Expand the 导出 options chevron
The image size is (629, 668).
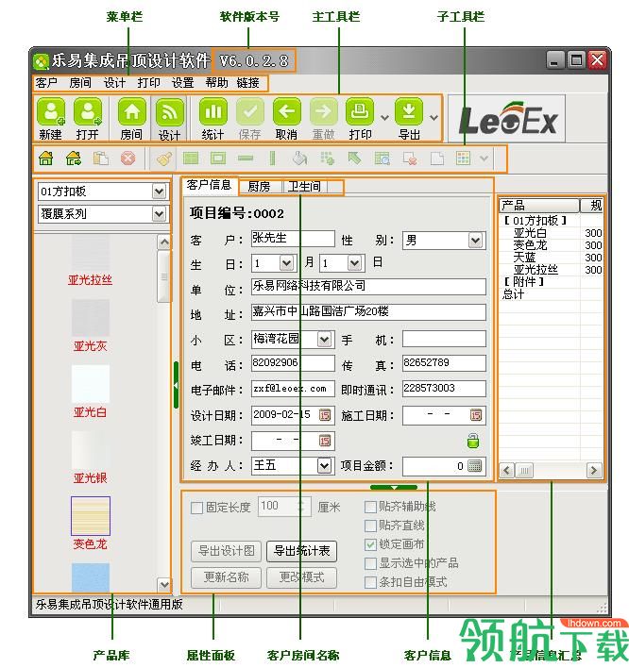tap(433, 118)
